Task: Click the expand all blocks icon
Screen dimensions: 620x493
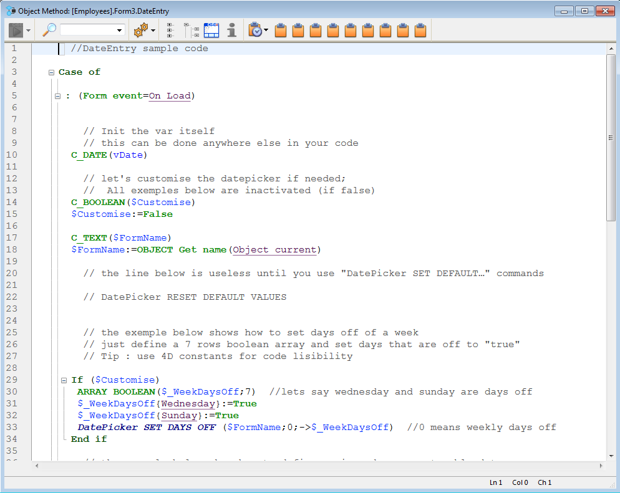Action: (x=191, y=30)
